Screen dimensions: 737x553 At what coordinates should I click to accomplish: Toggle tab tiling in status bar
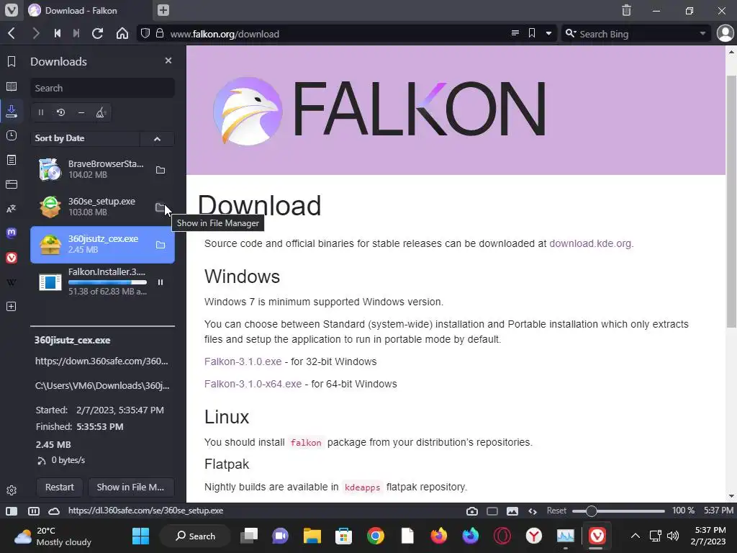click(x=33, y=511)
